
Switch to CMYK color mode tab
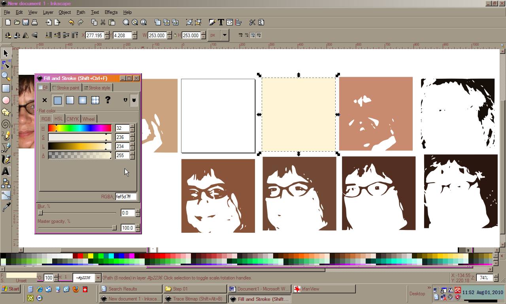(72, 119)
